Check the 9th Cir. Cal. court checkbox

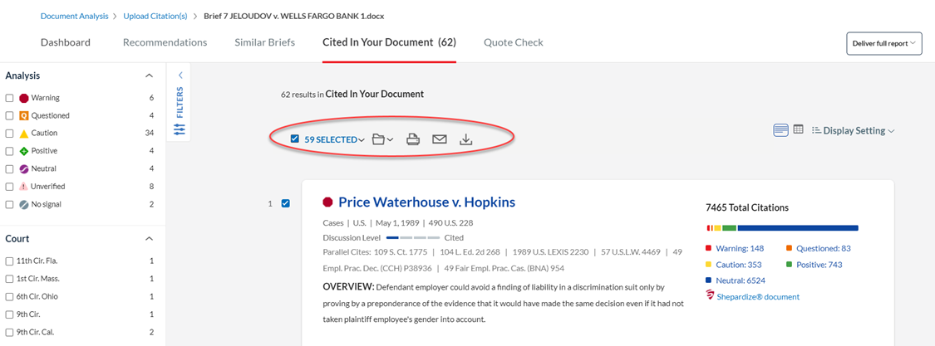click(x=9, y=332)
